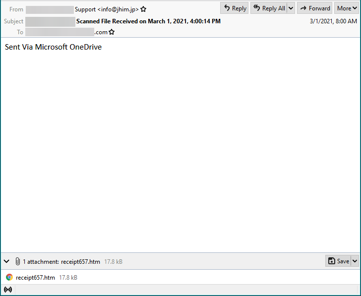This screenshot has width=361, height=296.
Task: Click the 1 attachment summary label
Action: (x=61, y=261)
